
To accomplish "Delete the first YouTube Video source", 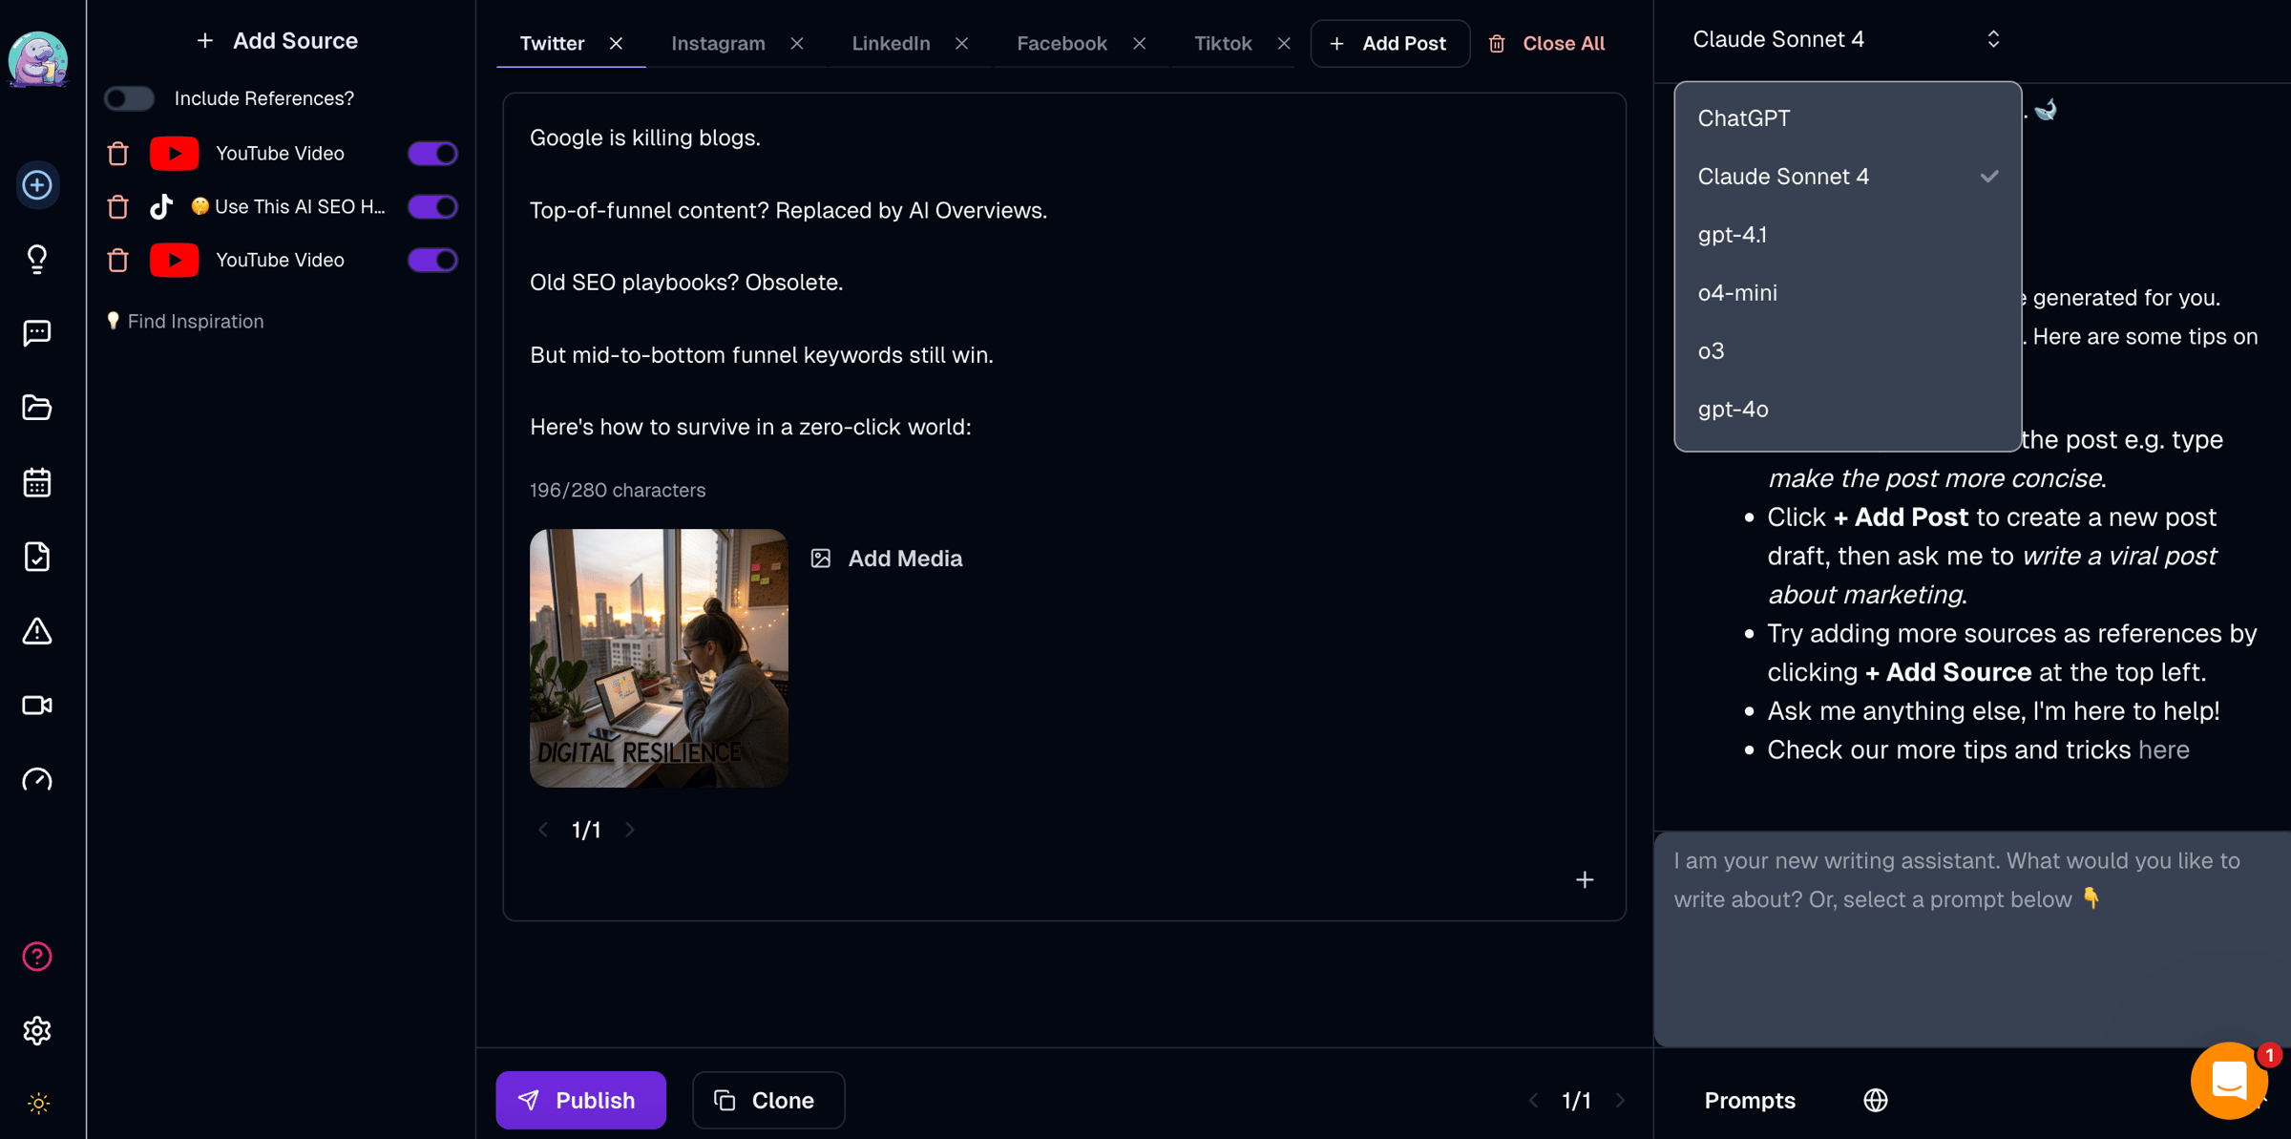I will [x=117, y=153].
